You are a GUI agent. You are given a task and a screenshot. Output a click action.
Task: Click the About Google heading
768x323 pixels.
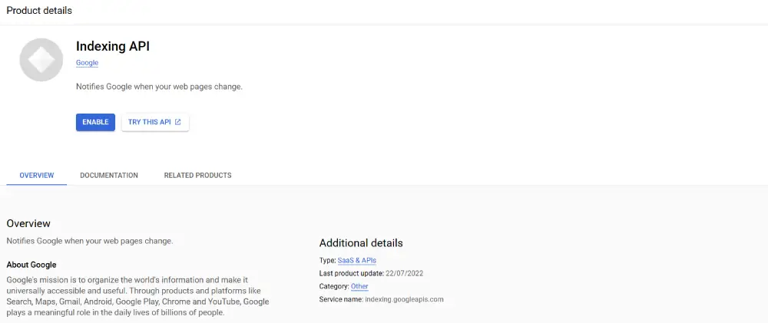pyautogui.click(x=31, y=265)
